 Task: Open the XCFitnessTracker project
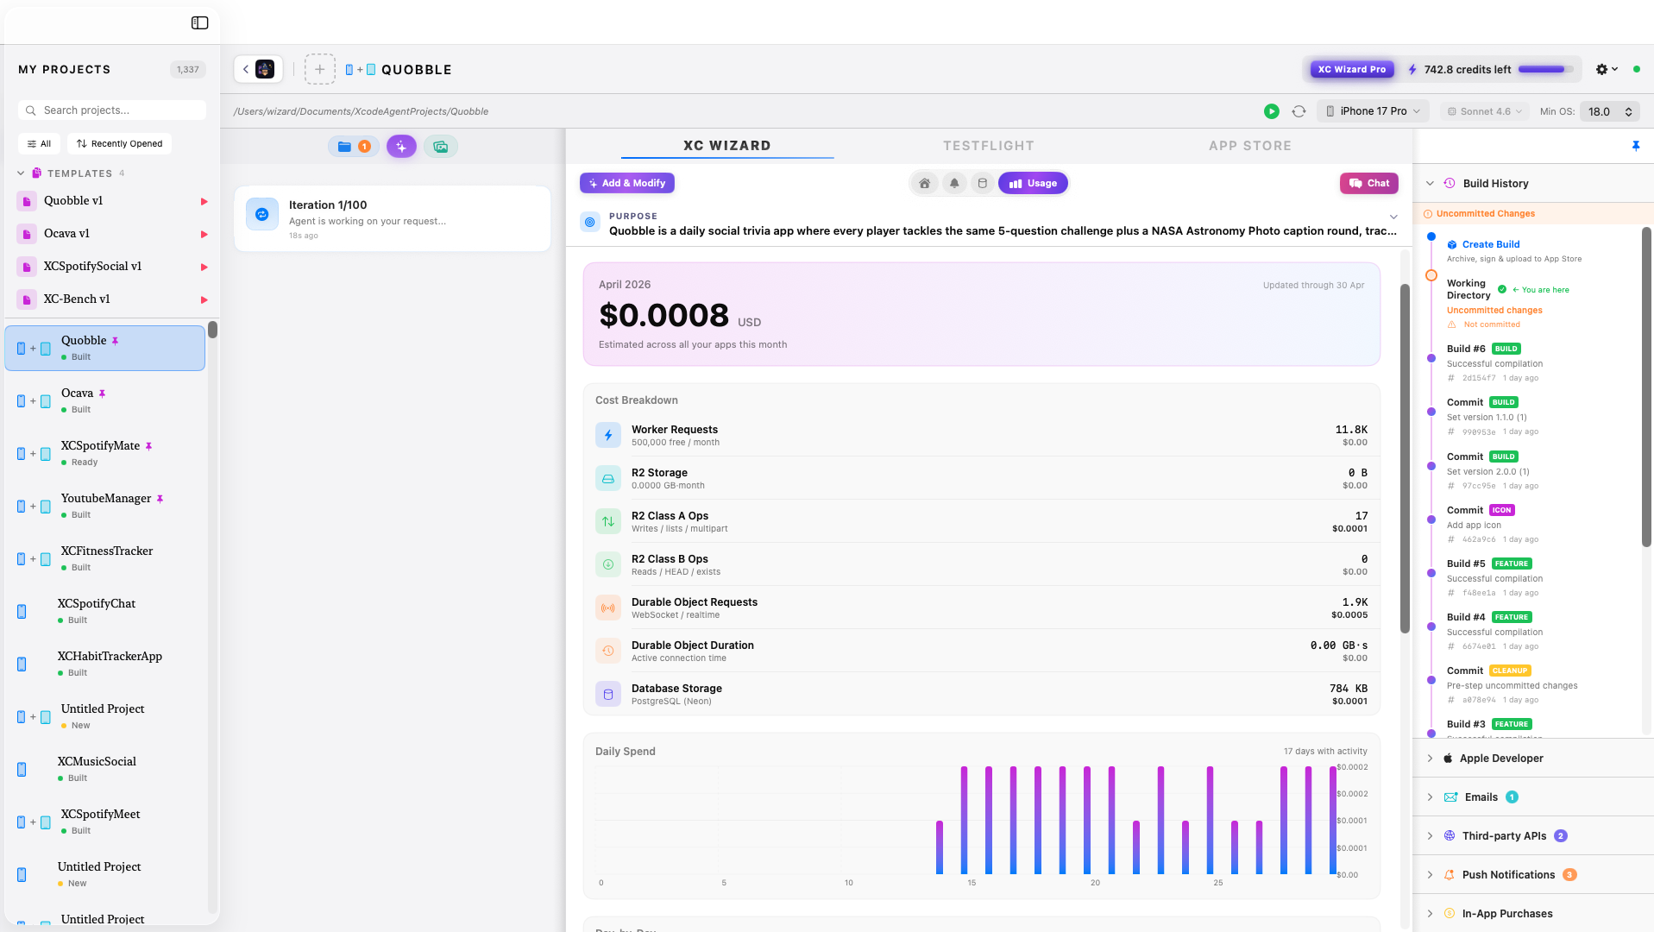point(105,558)
